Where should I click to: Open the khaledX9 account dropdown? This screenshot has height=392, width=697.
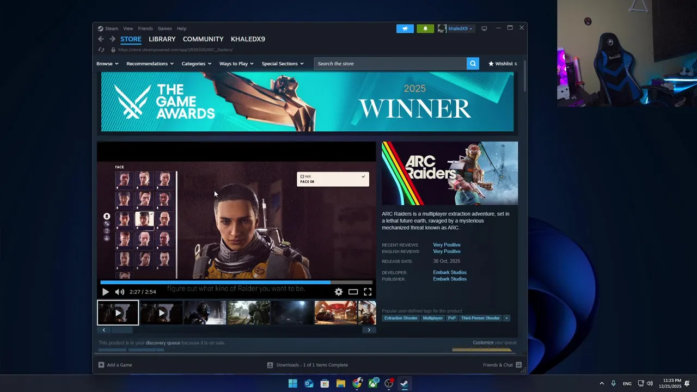click(x=456, y=29)
